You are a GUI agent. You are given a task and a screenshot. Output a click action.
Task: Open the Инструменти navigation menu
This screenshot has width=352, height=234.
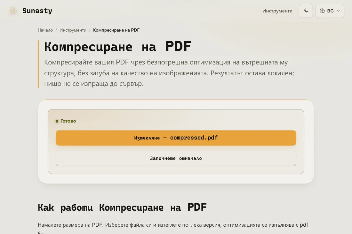(x=277, y=11)
